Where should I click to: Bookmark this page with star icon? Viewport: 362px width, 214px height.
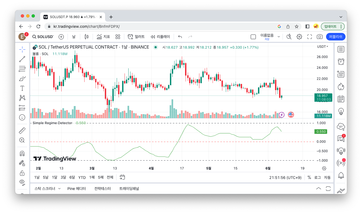click(x=297, y=26)
